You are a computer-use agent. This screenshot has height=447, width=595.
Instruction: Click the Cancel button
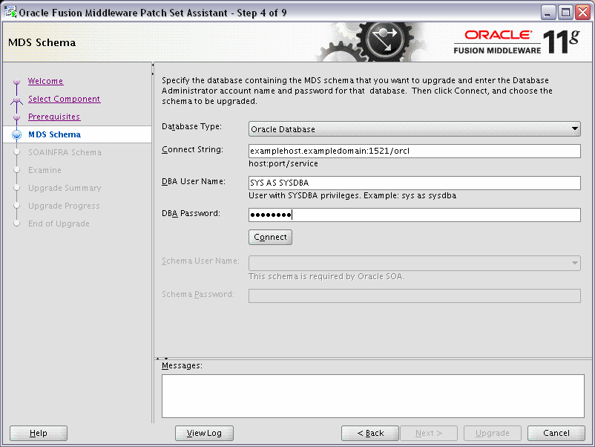pos(556,433)
